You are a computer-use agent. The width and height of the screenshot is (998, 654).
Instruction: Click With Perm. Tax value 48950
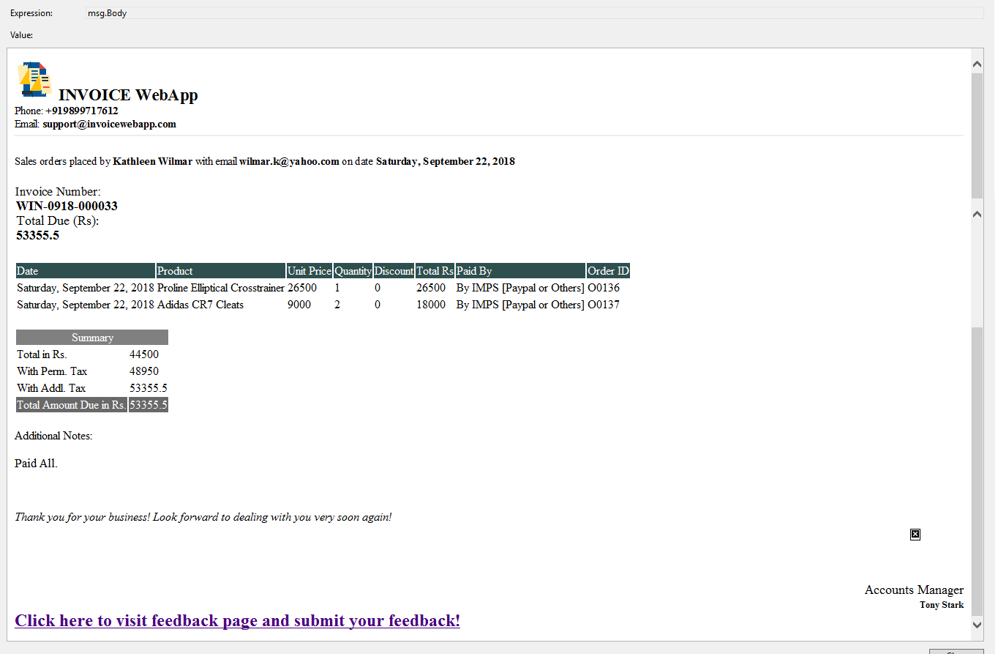tap(149, 371)
